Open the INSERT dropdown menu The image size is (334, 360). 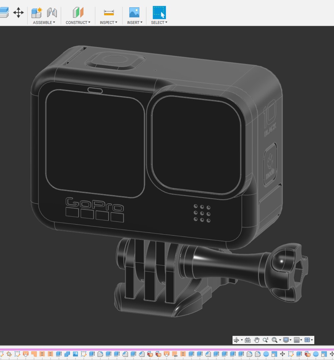[135, 23]
